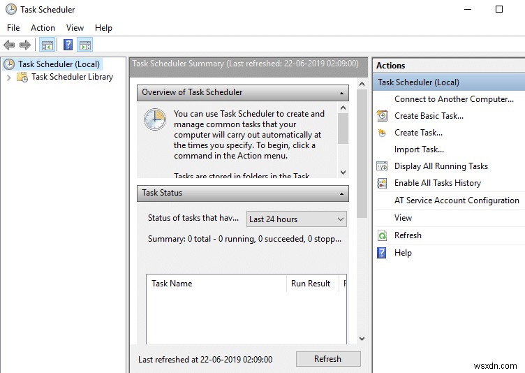This screenshot has height=373, width=525.
Task: Minimize the Task Scheduler window
Action: [468, 9]
